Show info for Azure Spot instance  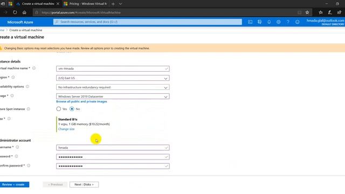click(x=29, y=109)
